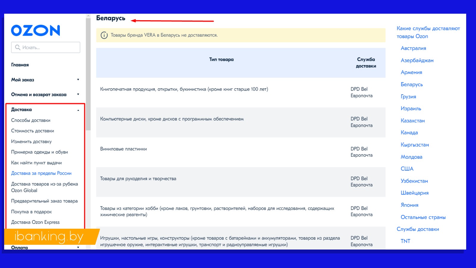This screenshot has width=476, height=268.
Task: Click the VERA brand notice text
Action: 164,35
